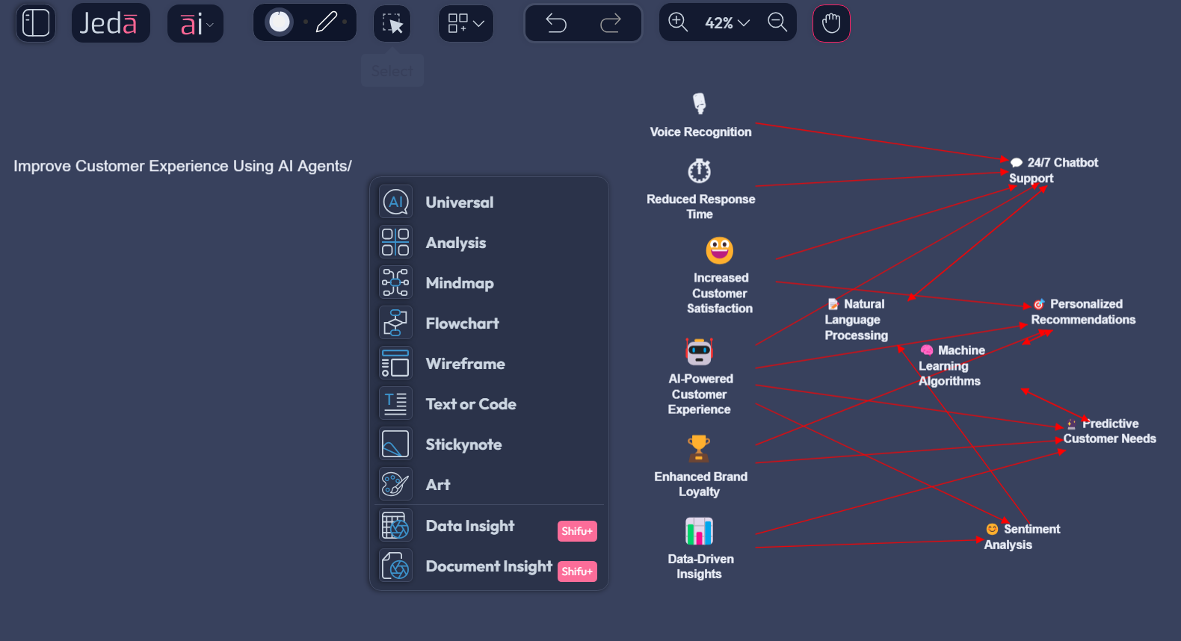Select the Reduced Response Time stopwatch icon
Image resolution: width=1181 pixels, height=641 pixels.
click(700, 171)
